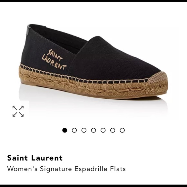Click the inner opening of the shoe
Viewport: 187px width, 187px height.
coord(60,38)
